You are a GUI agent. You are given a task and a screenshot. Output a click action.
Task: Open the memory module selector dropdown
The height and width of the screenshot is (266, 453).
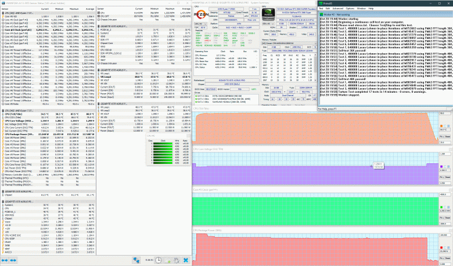pos(289,43)
